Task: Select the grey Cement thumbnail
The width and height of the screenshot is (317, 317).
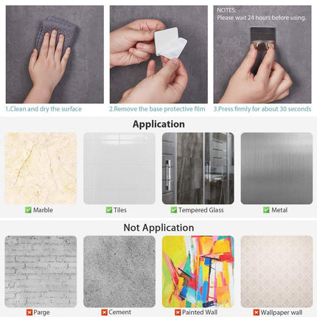Action: point(119,271)
